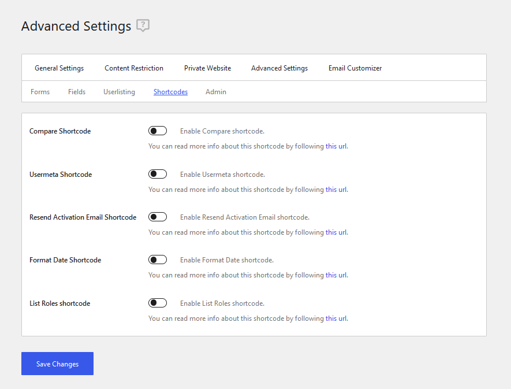Click the help icon beside Advanced Settings title
This screenshot has height=389, width=511.
(143, 26)
